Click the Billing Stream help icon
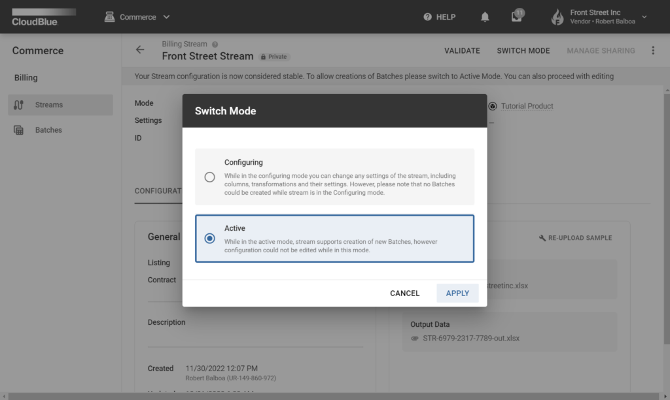Viewport: 670px width, 400px height. tap(215, 44)
